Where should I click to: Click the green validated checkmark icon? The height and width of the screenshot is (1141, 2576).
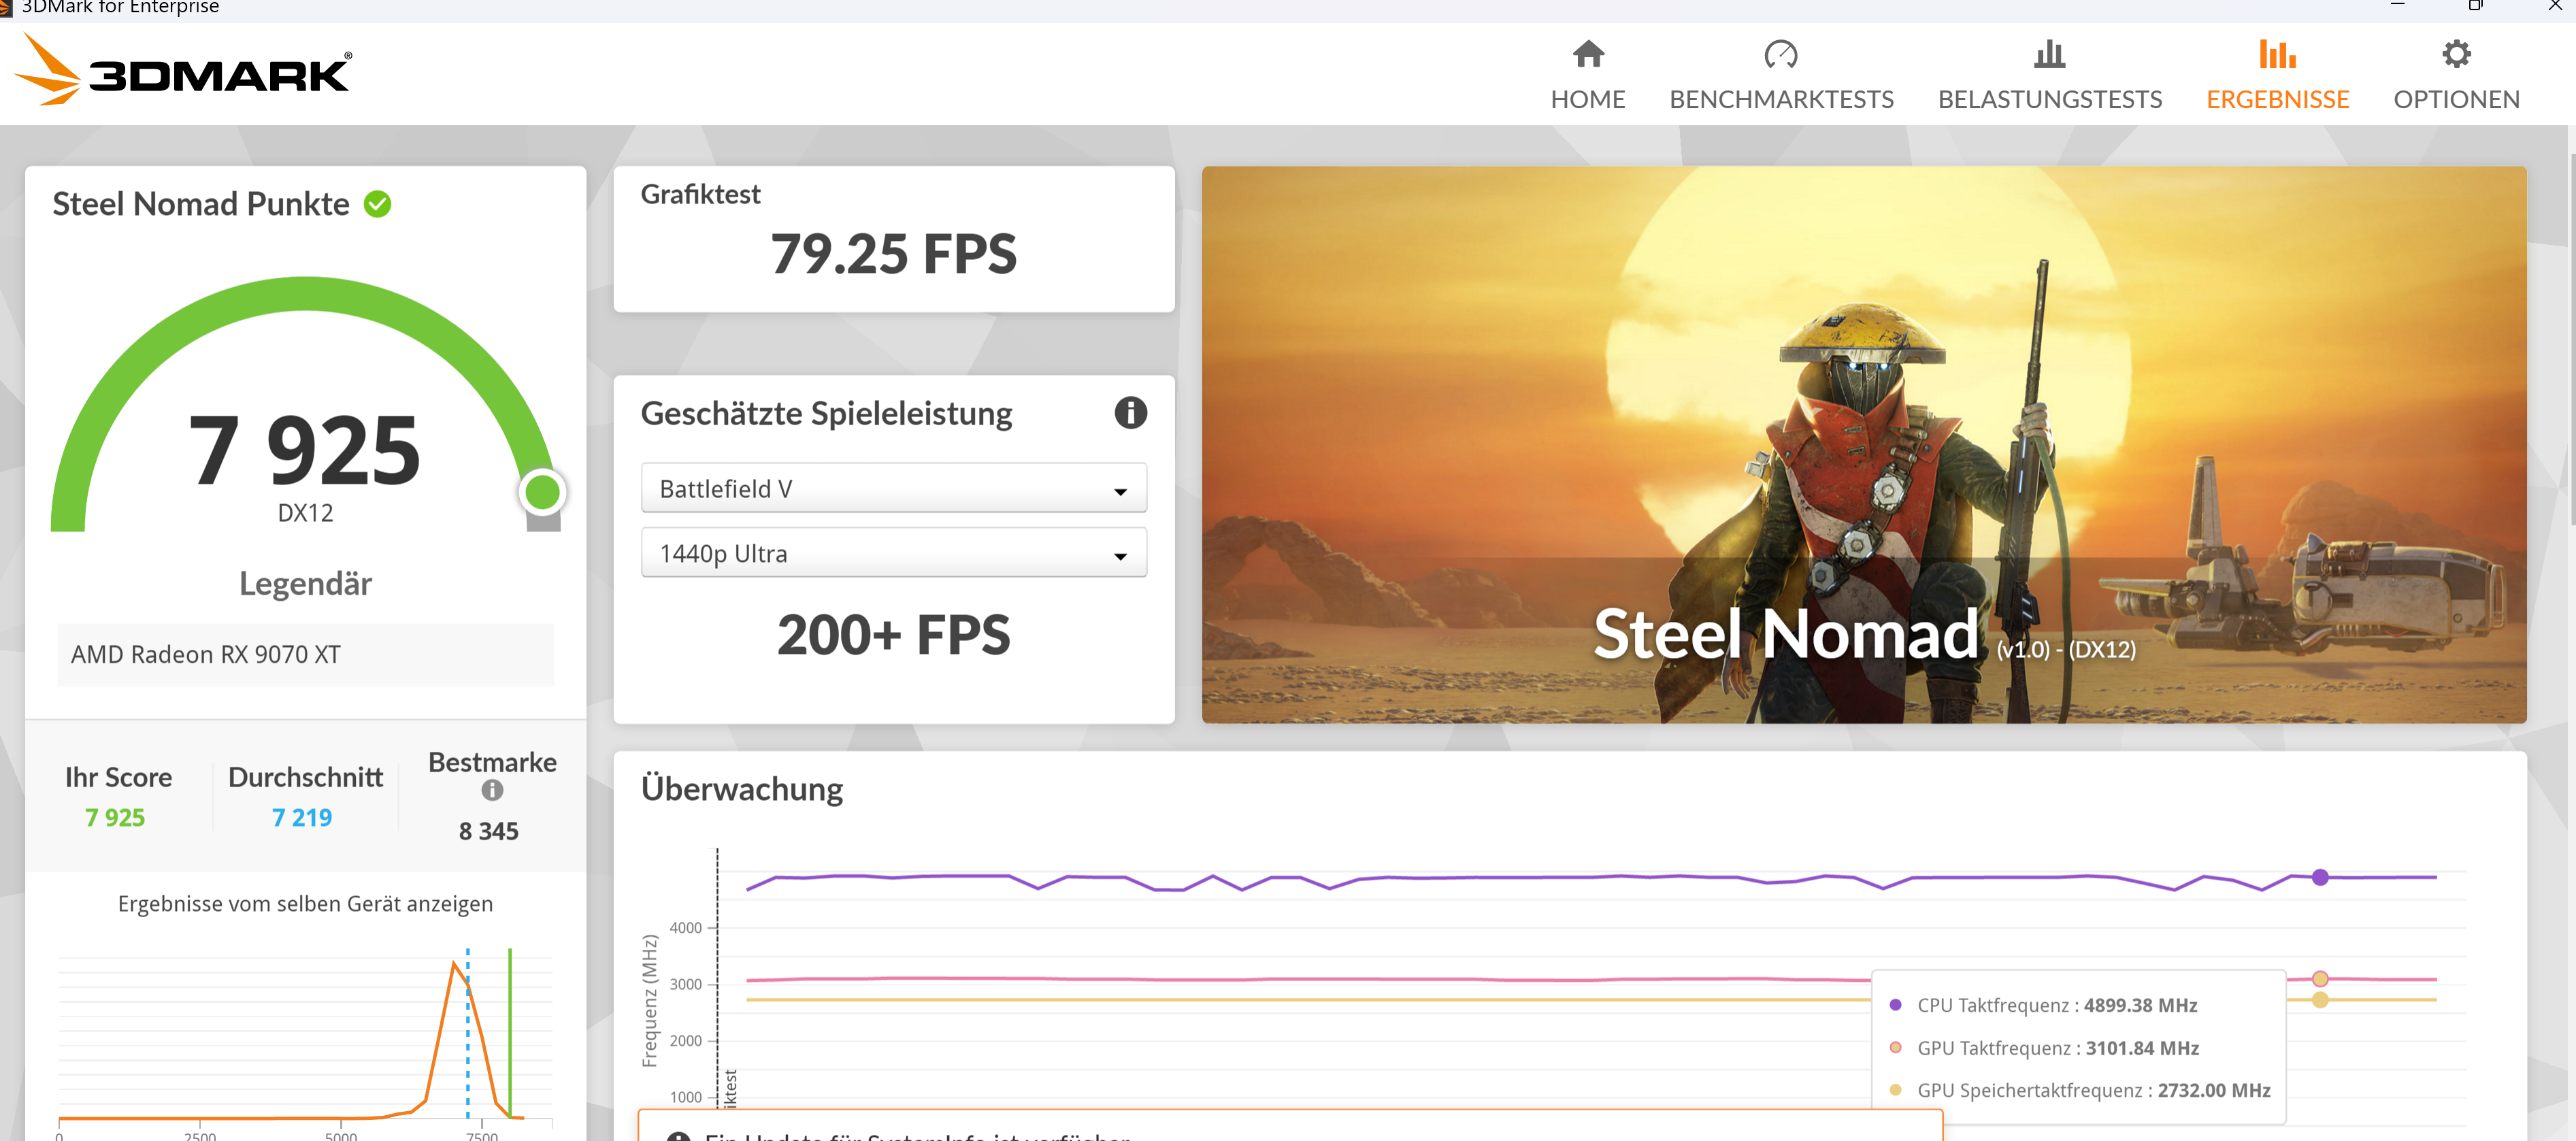click(377, 204)
